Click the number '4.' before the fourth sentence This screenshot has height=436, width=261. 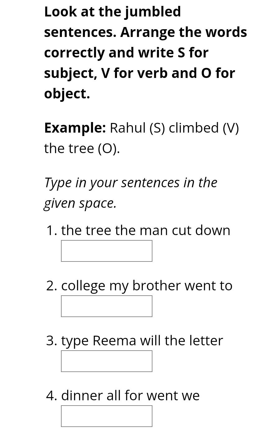pos(51,395)
